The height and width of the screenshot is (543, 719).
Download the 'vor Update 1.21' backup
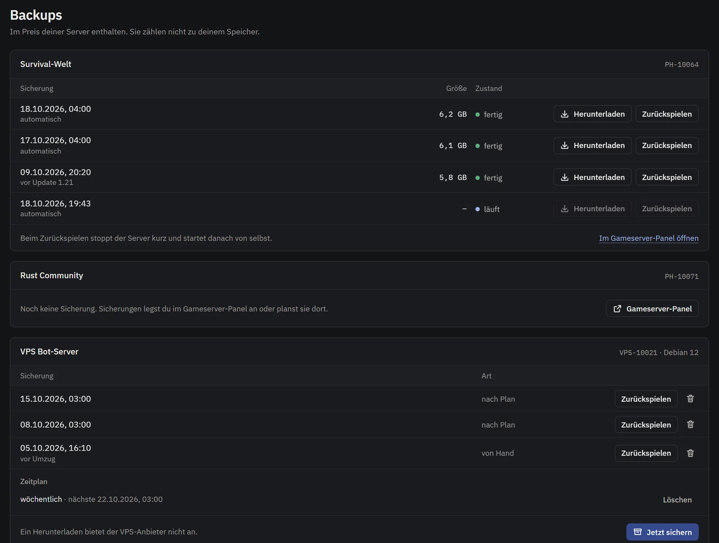[x=592, y=177]
